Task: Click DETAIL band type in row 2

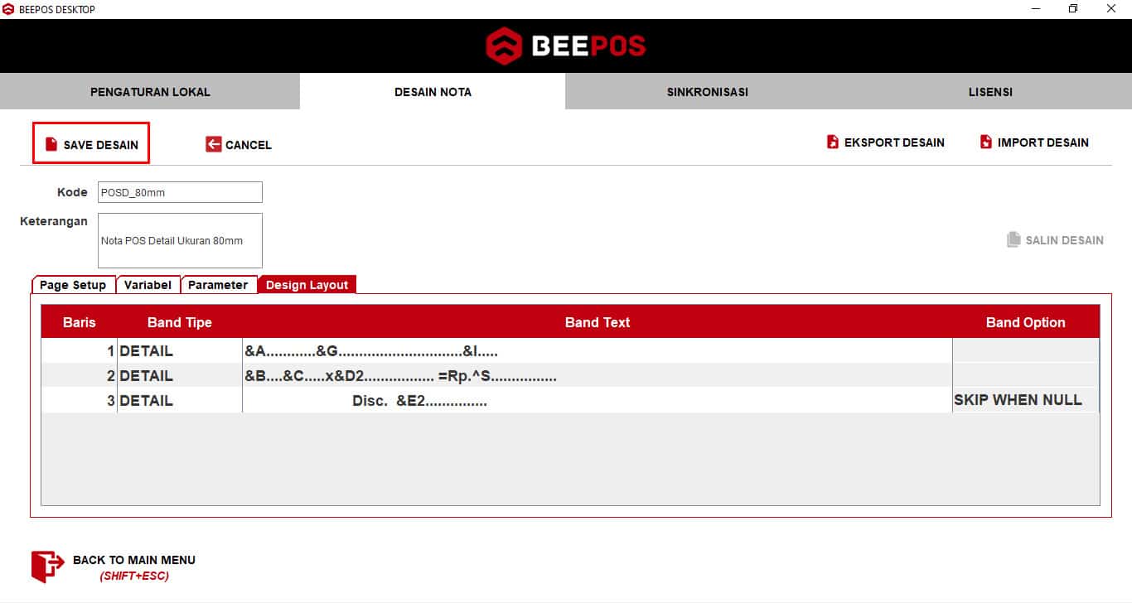Action: click(x=180, y=376)
